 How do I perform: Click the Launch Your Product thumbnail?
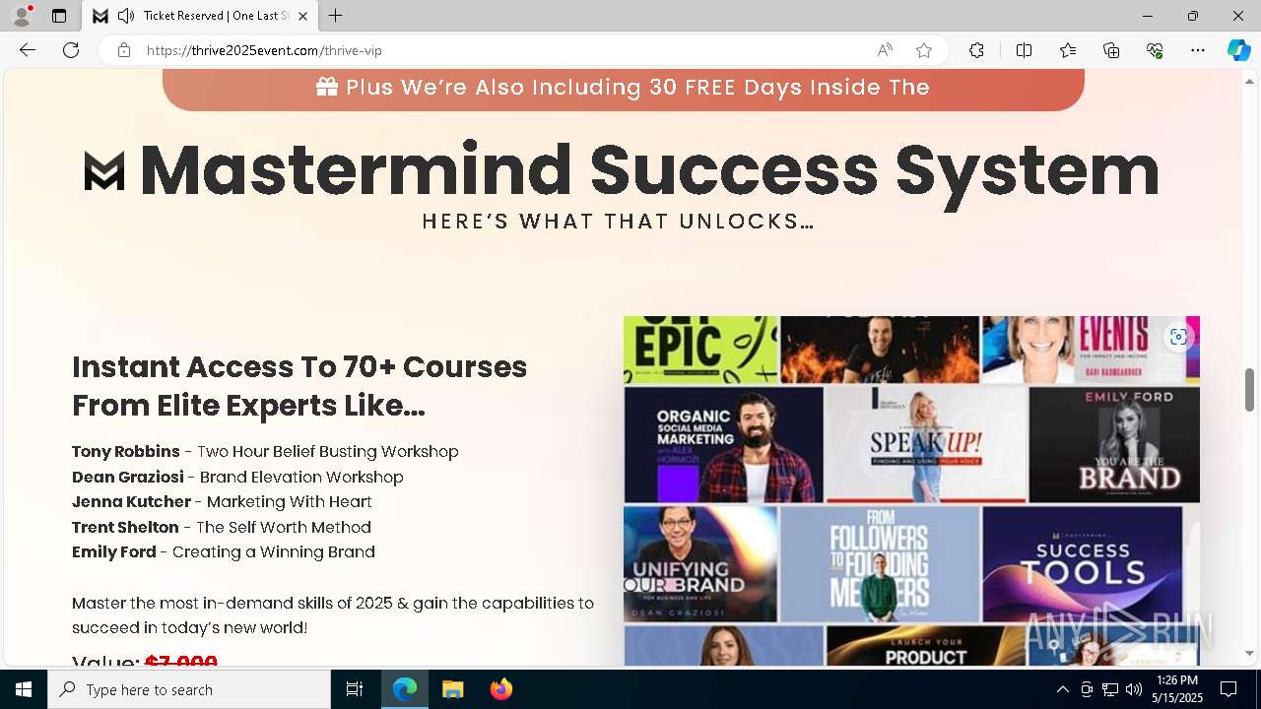tap(926, 646)
